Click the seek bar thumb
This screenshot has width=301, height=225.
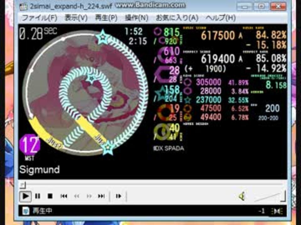tap(23, 185)
